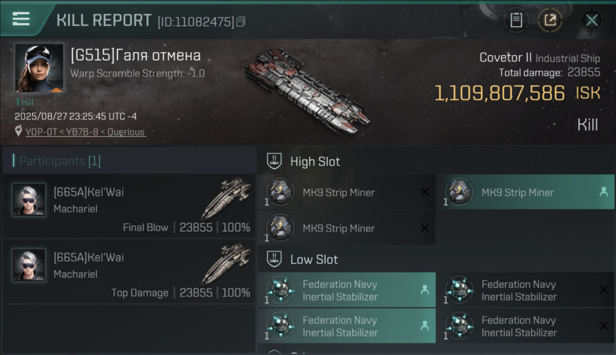616x355 pixels.
Task: Click the first destroyed MK9 Strip Miner icon
Action: pyautogui.click(x=280, y=192)
